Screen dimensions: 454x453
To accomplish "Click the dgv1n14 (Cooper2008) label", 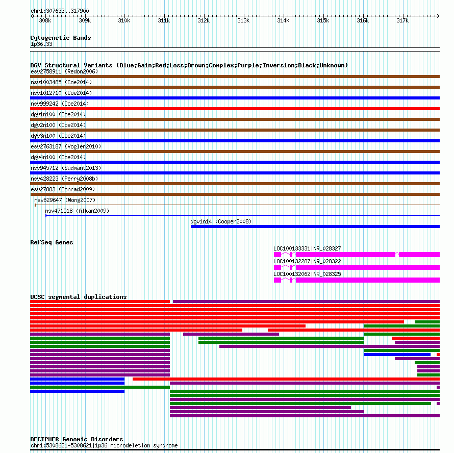I will point(221,221).
